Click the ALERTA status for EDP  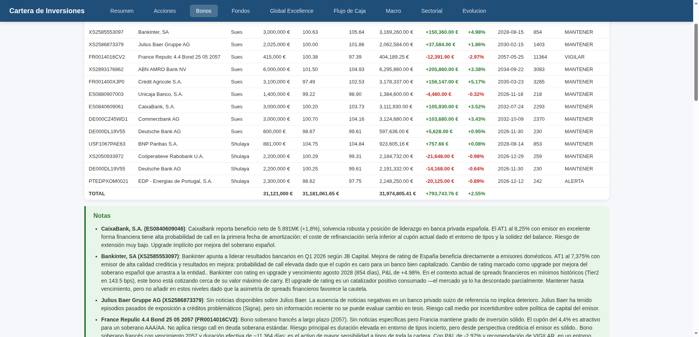(574, 181)
